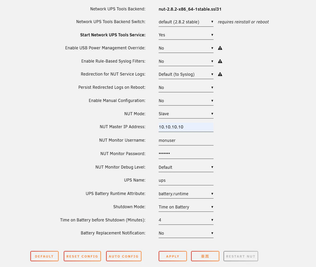Screen dimensions: 316x267
Task: Click the APPLY button
Action: (173, 256)
